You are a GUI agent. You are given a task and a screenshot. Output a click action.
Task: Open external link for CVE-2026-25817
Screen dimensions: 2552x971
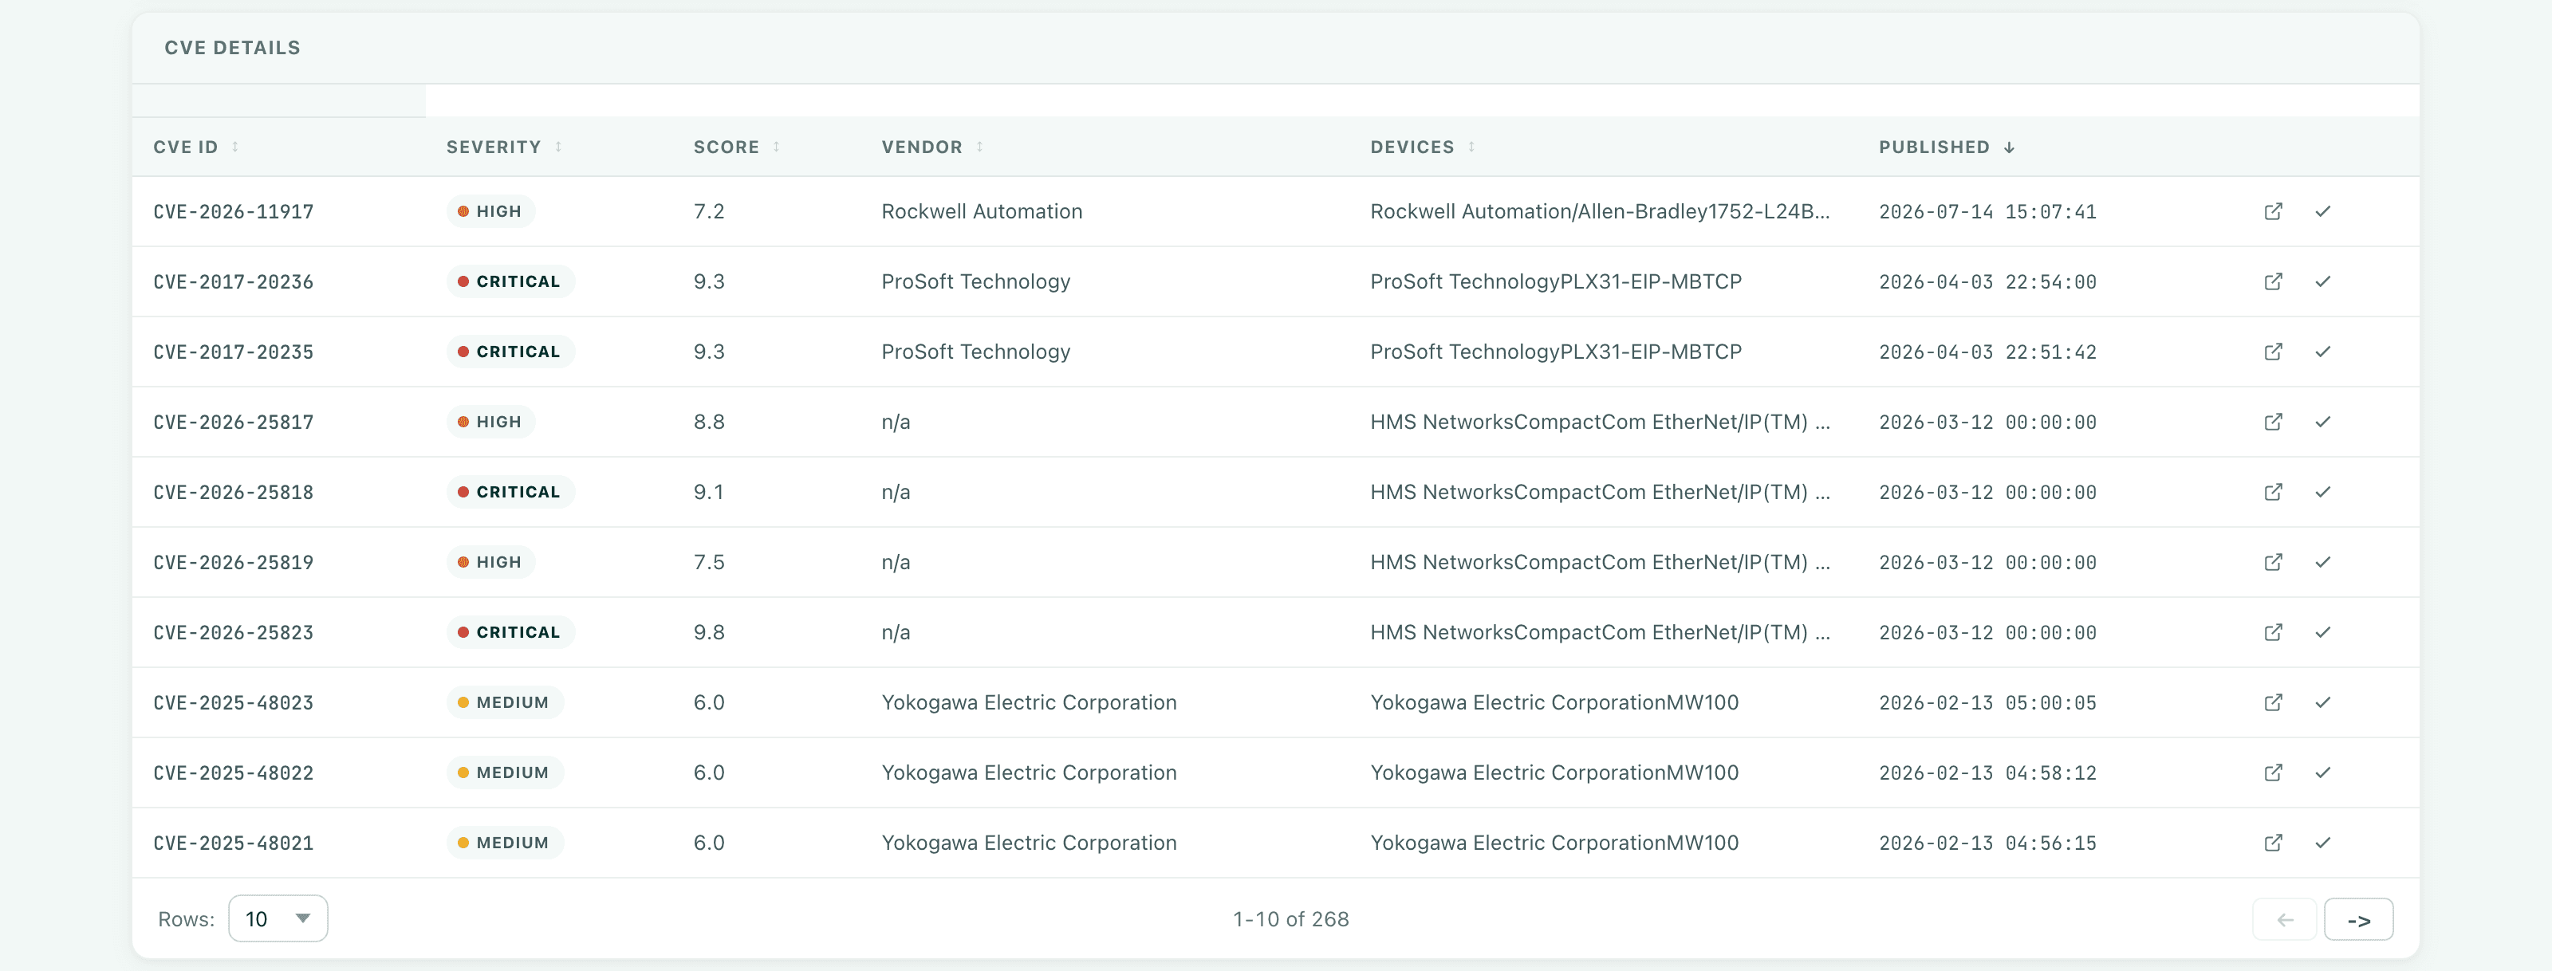pos(2273,422)
